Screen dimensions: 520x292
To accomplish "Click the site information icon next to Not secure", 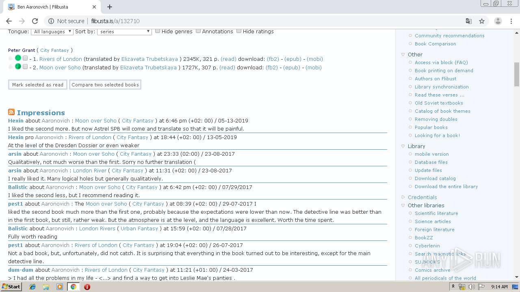I will click(51, 21).
